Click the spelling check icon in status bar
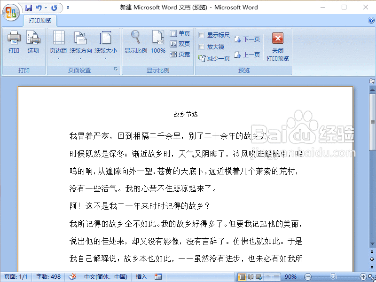 tap(73, 277)
